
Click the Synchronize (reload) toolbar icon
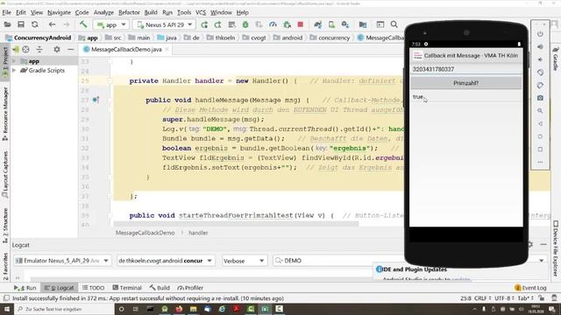(35, 24)
